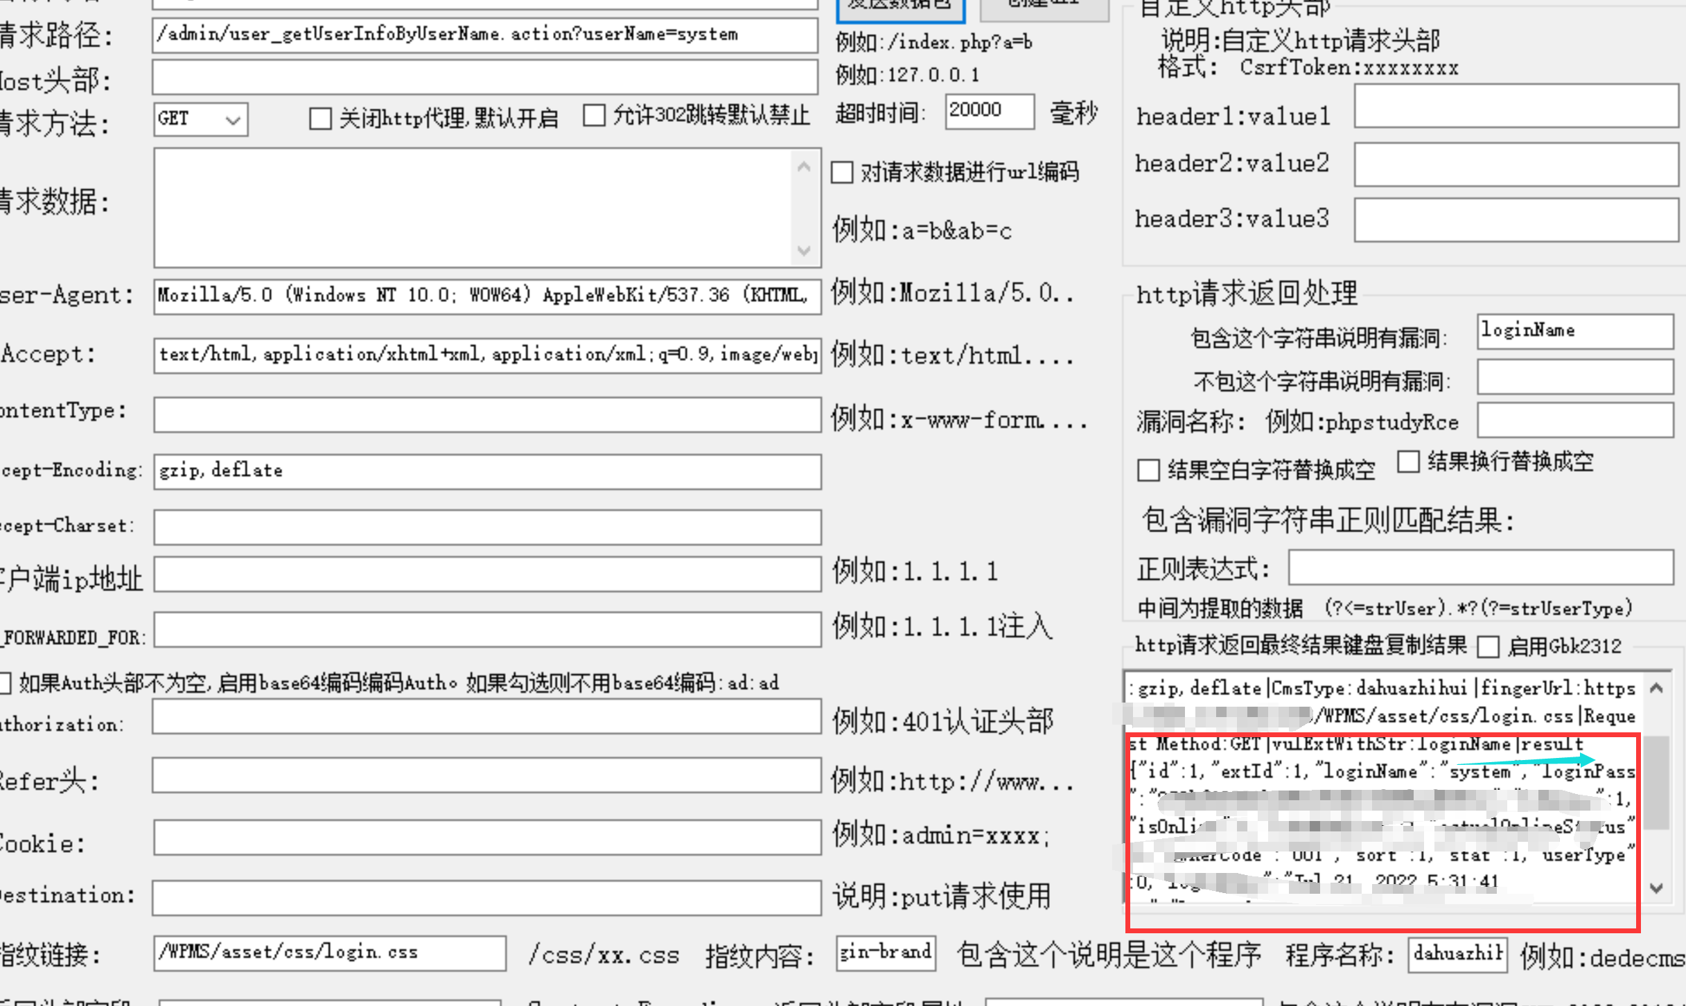Click the result box scrollbar up arrow
The image size is (1686, 1006).
[1657, 688]
